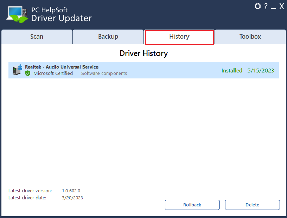Click the PC HelpSoft laptop logo
Viewport: 287px width, 218px height.
(x=17, y=14)
